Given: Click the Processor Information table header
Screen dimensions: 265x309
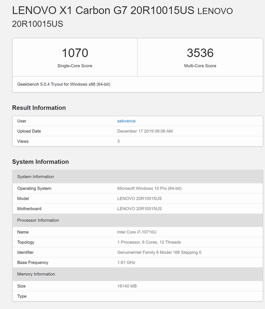Looking at the screenshot, I should (x=138, y=220).
